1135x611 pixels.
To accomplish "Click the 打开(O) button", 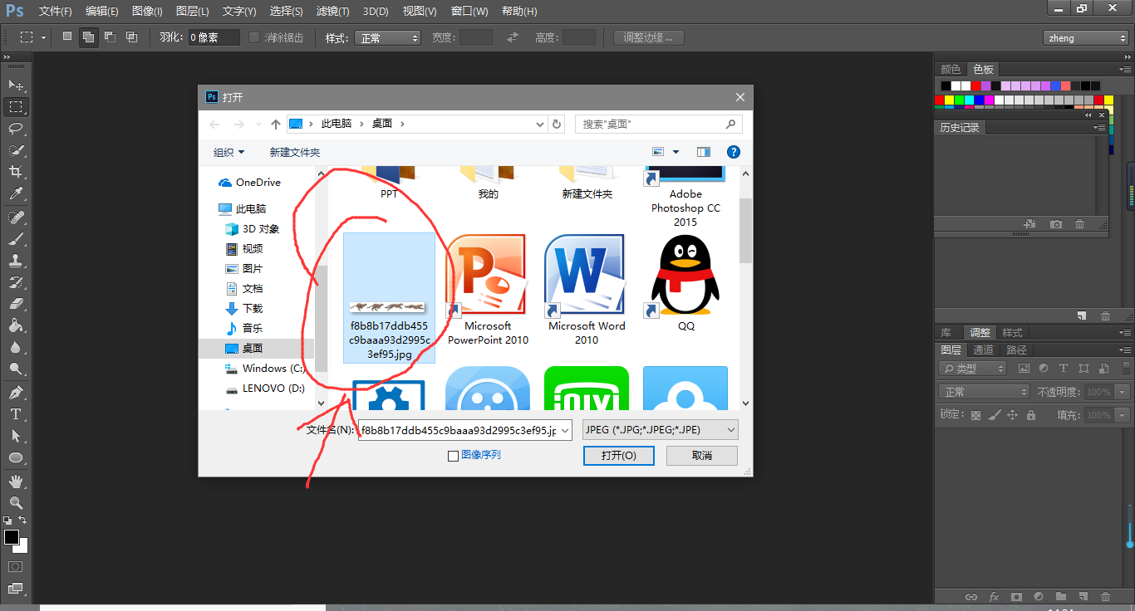I will pos(618,456).
